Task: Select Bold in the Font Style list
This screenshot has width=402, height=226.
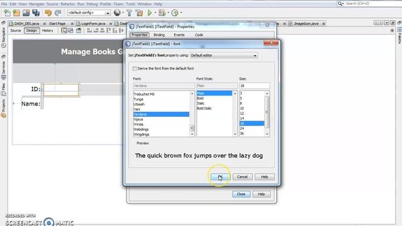Action: point(214,99)
